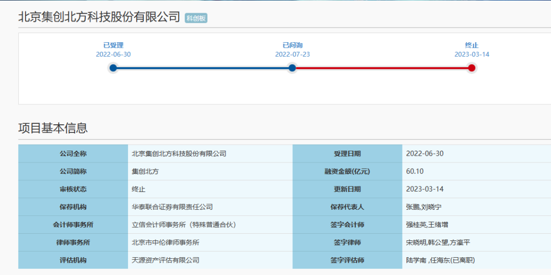
Task: Click the 项目基本信息 section heading
Action: tap(53, 128)
